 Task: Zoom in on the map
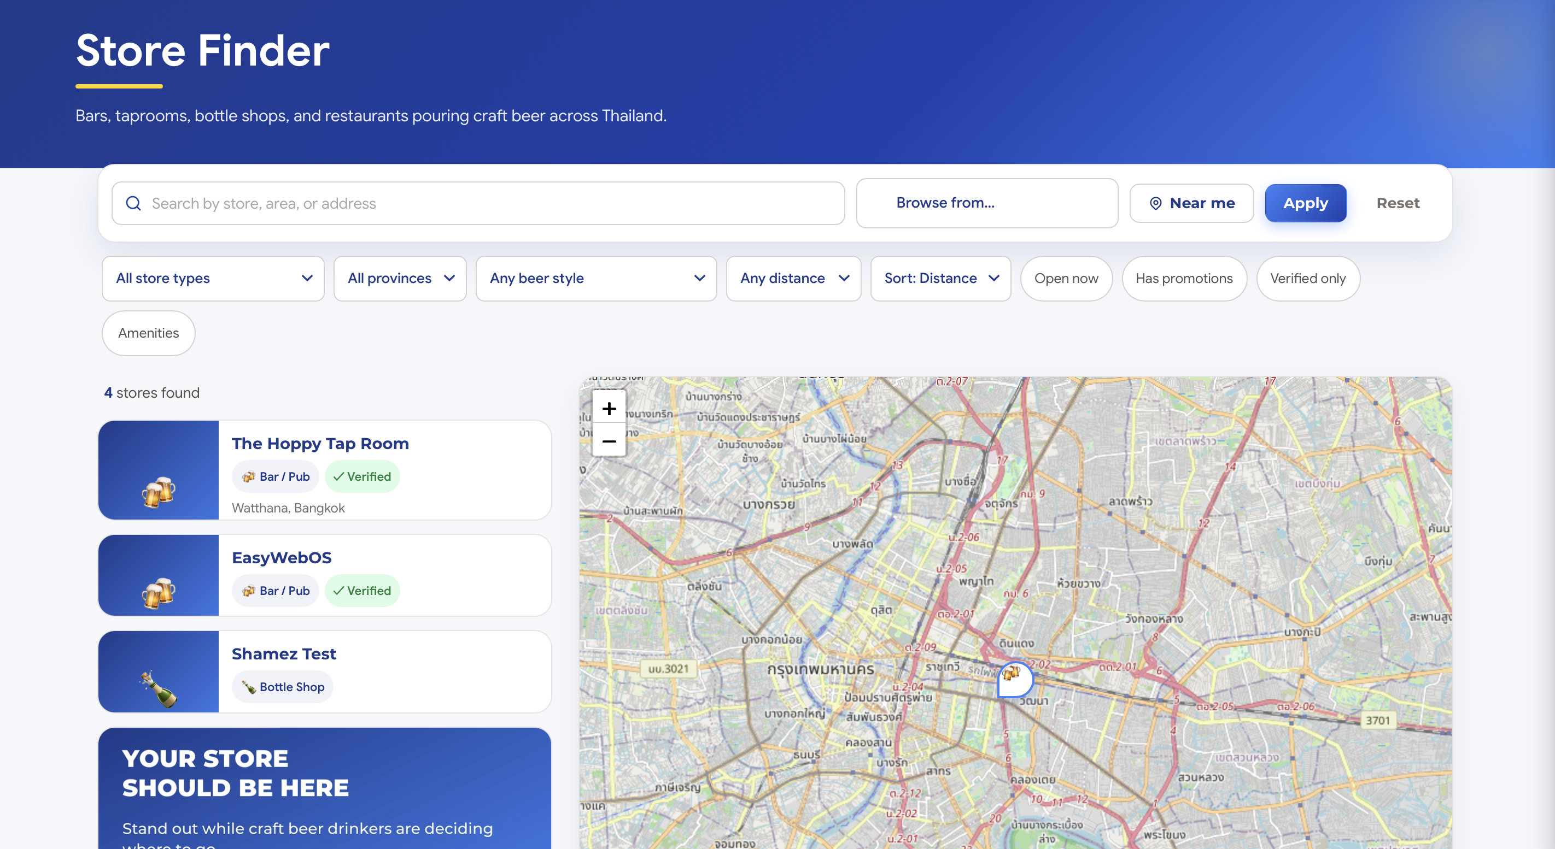(609, 408)
